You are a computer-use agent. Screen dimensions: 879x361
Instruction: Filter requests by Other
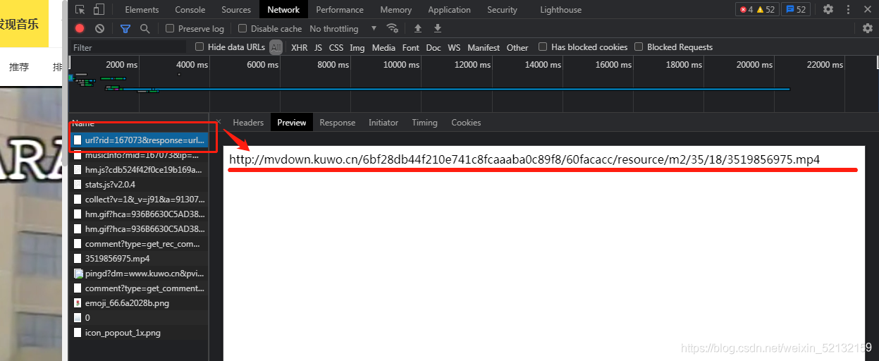pos(517,47)
